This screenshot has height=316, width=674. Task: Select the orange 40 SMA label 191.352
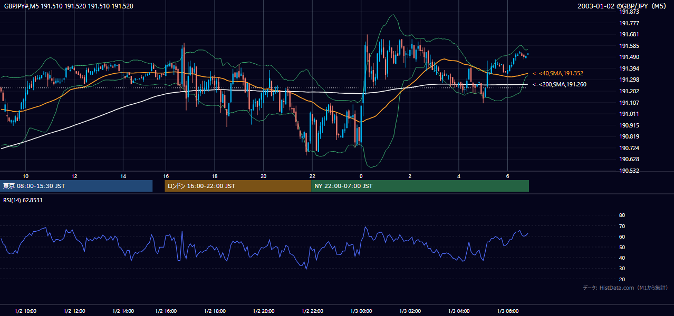(x=558, y=73)
